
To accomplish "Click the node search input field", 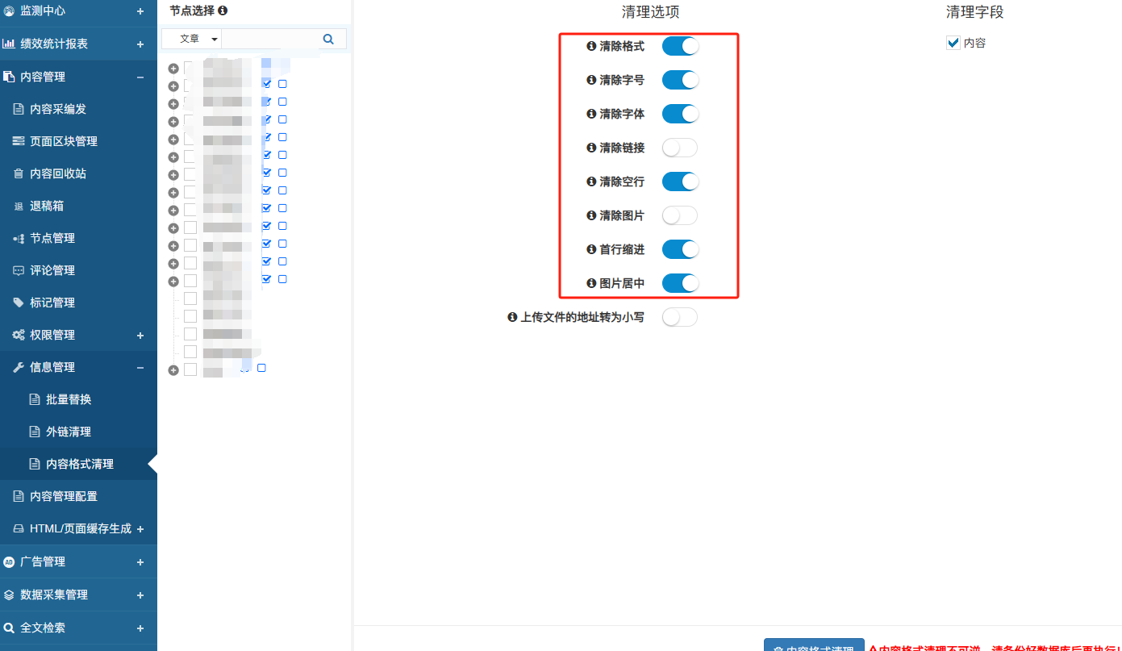I will click(269, 39).
